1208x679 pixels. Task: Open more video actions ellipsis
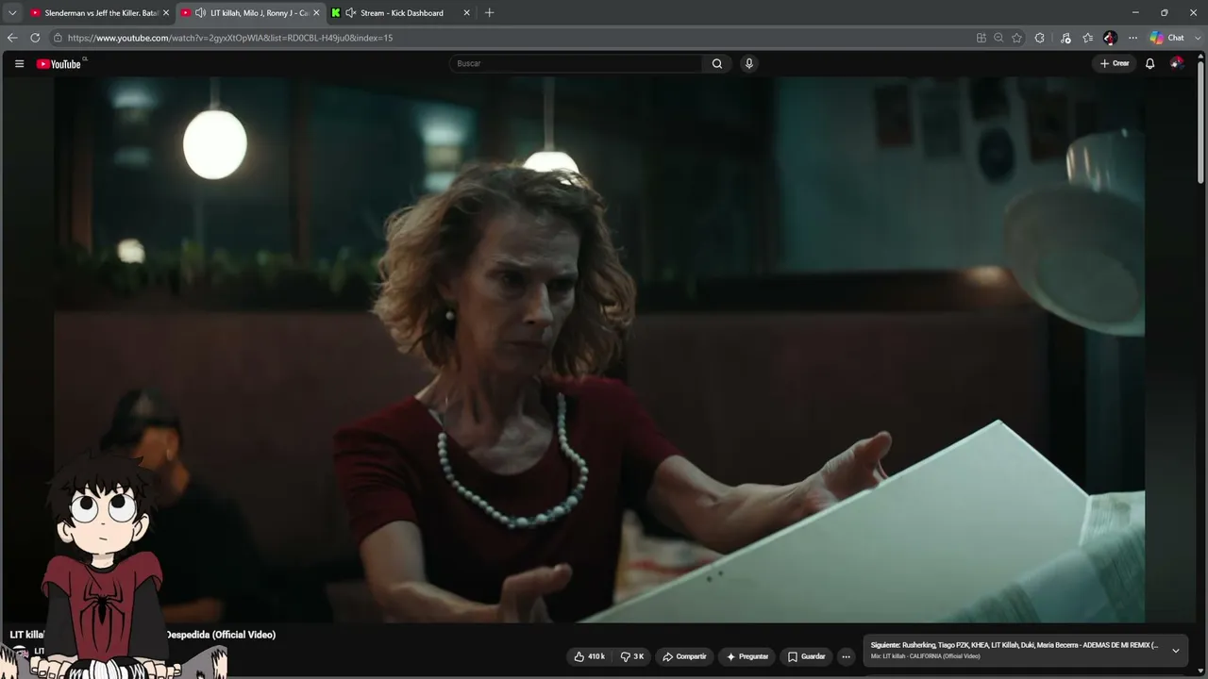[x=847, y=656]
